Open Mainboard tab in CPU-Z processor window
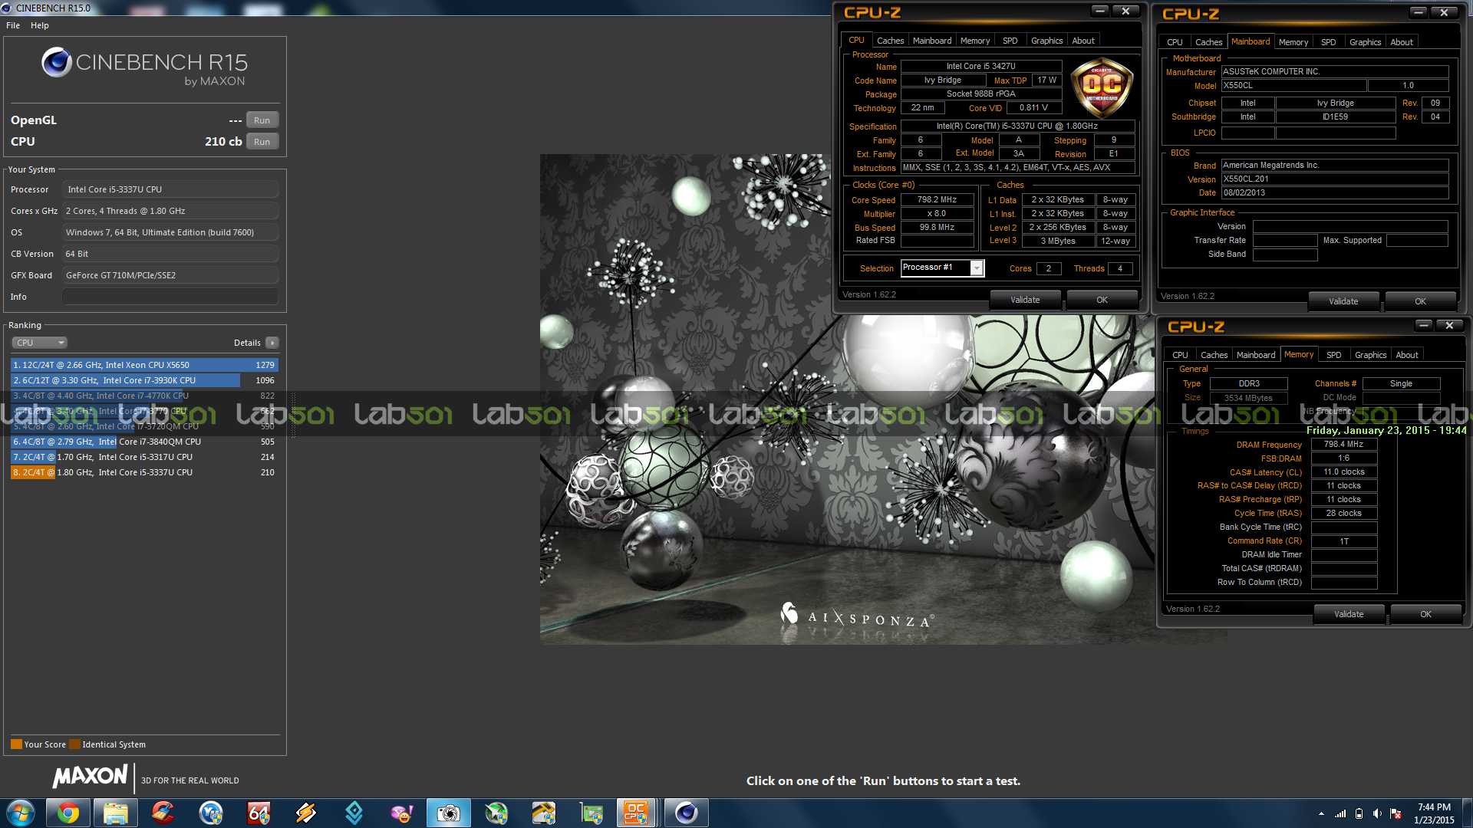The image size is (1473, 828). click(932, 41)
